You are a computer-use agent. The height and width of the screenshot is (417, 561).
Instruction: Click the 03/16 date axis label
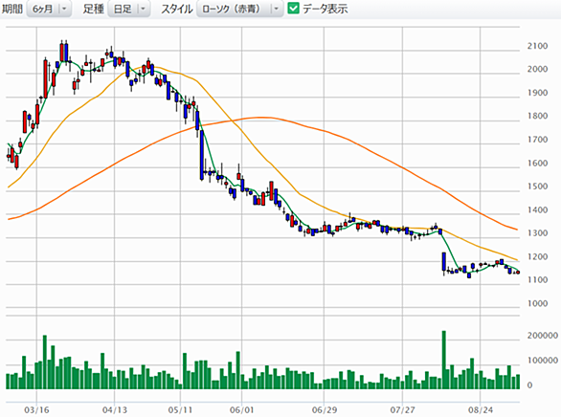click(36, 410)
